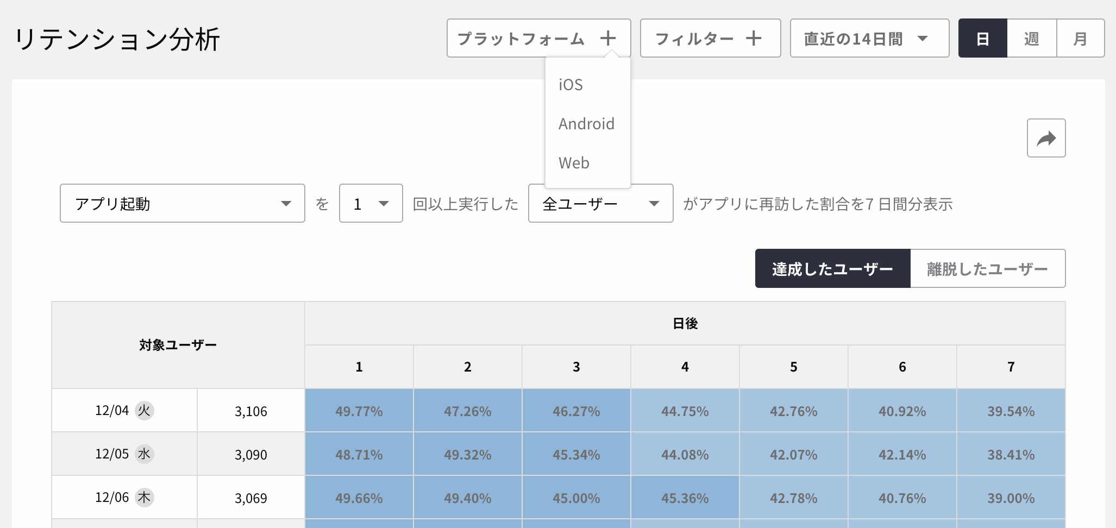Click the day 7 column header
1116x528 pixels.
click(1011, 367)
